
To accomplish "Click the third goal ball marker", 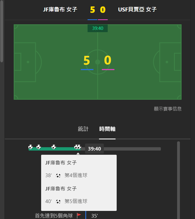I will (x=54, y=147).
